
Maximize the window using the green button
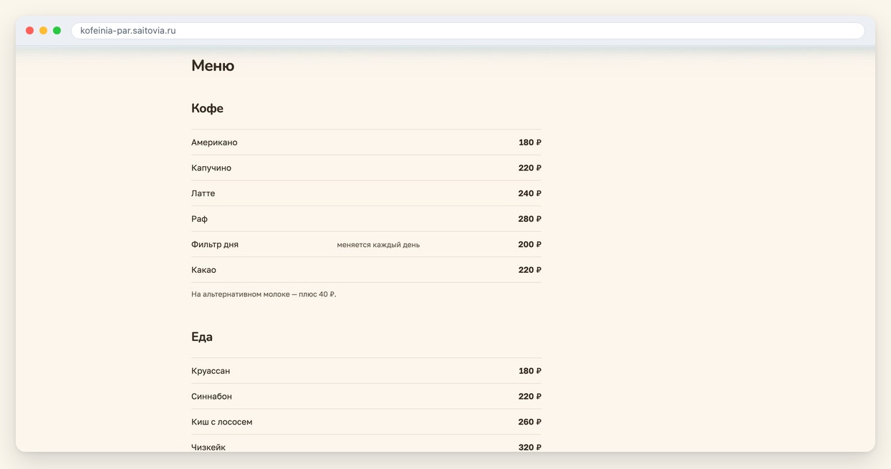pyautogui.click(x=57, y=31)
